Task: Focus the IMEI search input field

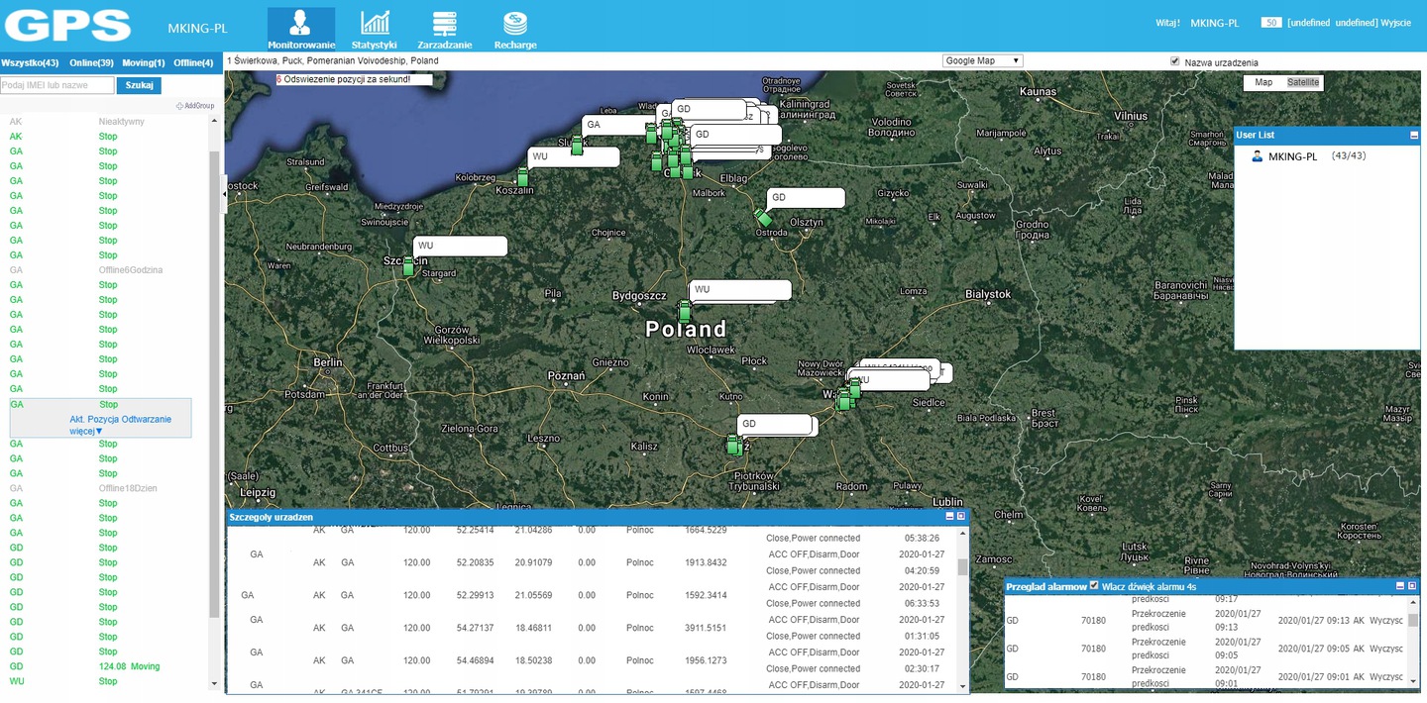Action: pyautogui.click(x=57, y=86)
